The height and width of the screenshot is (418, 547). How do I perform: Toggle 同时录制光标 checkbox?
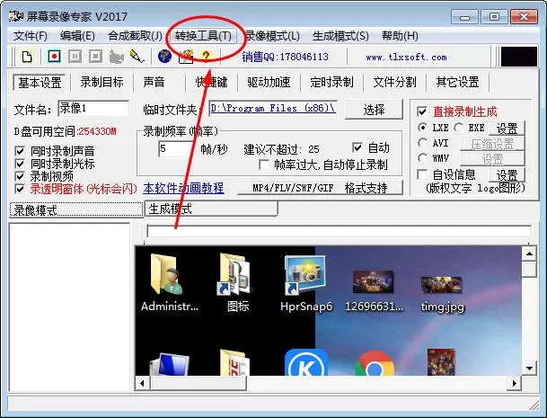[20, 164]
